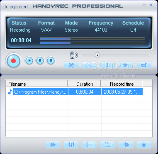Viewport: 158px width, 154px height.
Task: Stop the recording with the Stop button
Action: click(x=51, y=60)
